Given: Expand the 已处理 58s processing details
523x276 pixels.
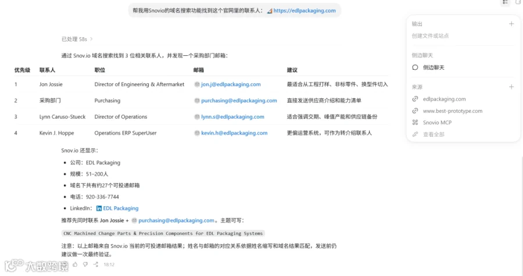Looking at the screenshot, I should 77,40.
